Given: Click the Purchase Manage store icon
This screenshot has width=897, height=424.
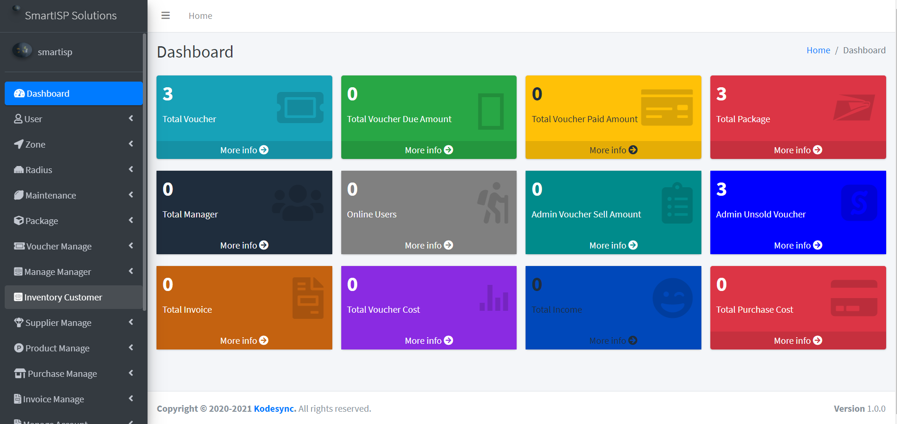Looking at the screenshot, I should [x=20, y=374].
